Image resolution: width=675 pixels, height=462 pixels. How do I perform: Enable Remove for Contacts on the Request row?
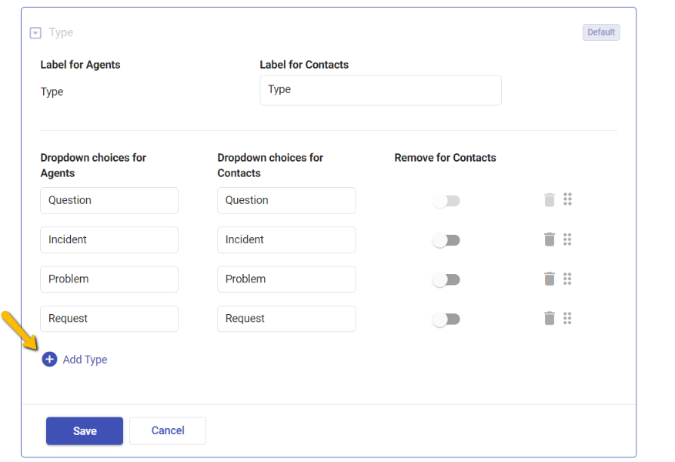pyautogui.click(x=446, y=318)
